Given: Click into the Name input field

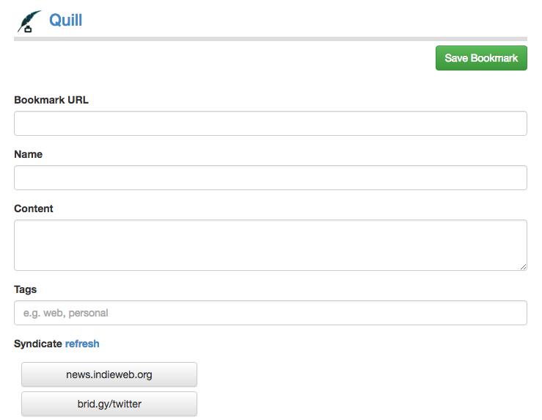Looking at the screenshot, I should point(270,178).
